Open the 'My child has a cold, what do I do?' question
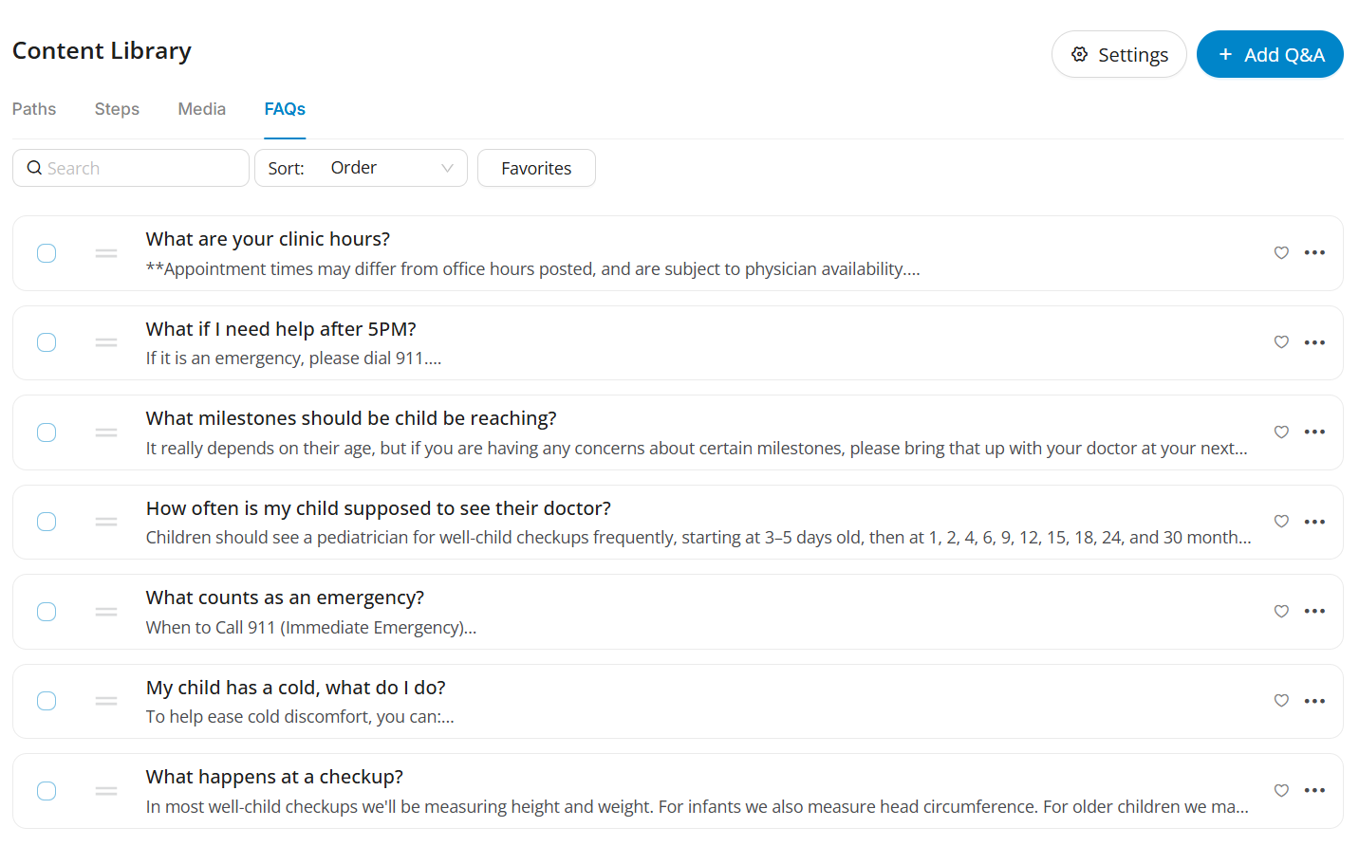 coord(296,688)
